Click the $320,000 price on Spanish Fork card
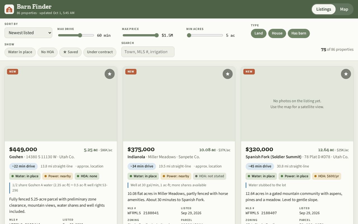This screenshot has height=224, width=358. coord(259,149)
